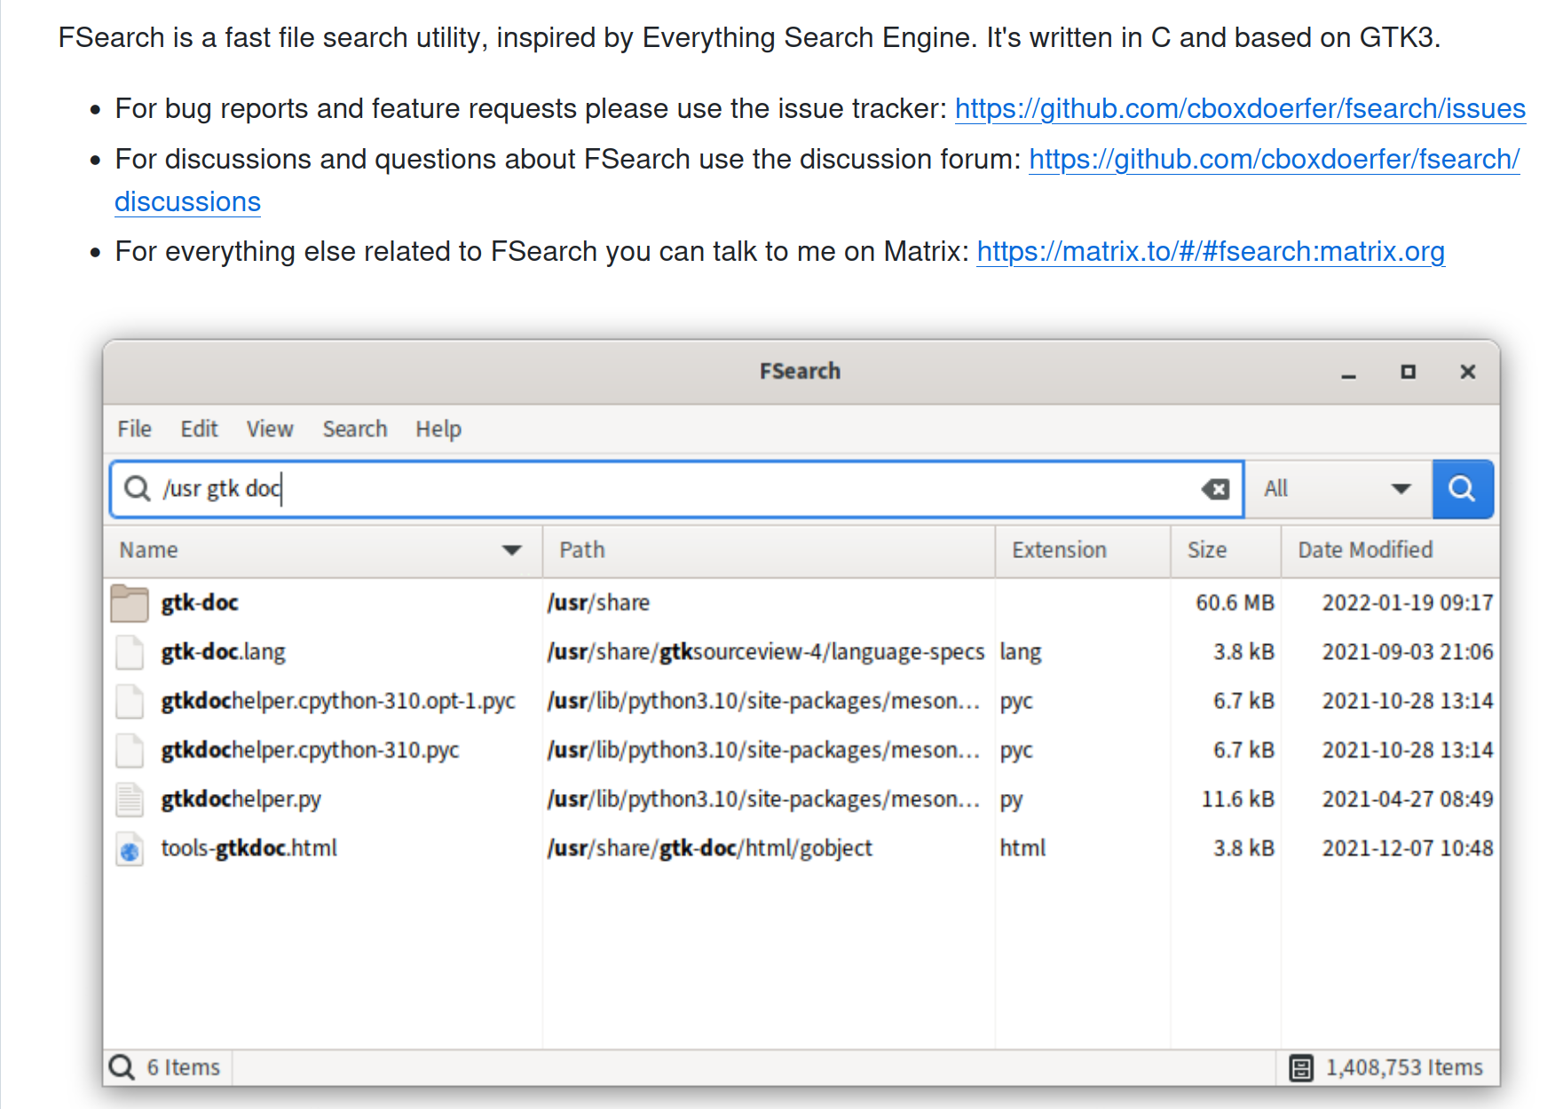
Task: Click the status bar search icon beside 6 Items
Action: coord(122,1067)
